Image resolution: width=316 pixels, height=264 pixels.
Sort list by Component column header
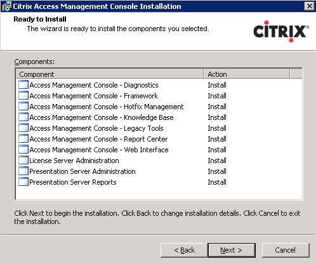(x=110, y=74)
